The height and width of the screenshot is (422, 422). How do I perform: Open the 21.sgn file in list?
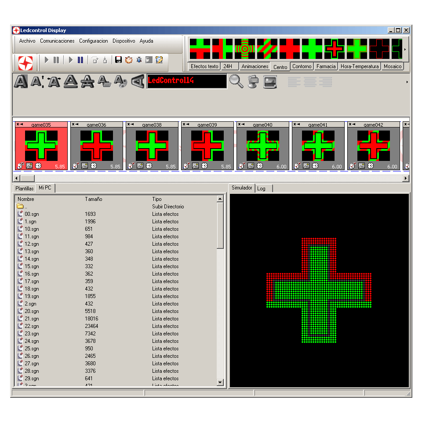tap(32, 319)
